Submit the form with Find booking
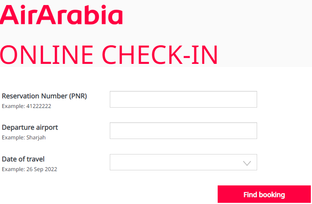This screenshot has height=204, width=312. [x=264, y=195]
